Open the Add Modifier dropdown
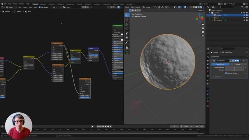249x140 pixels. click(229, 57)
